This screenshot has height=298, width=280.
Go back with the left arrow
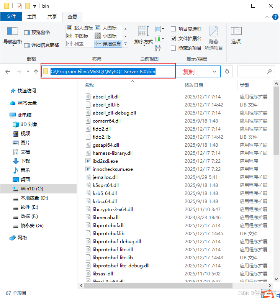[8, 72]
